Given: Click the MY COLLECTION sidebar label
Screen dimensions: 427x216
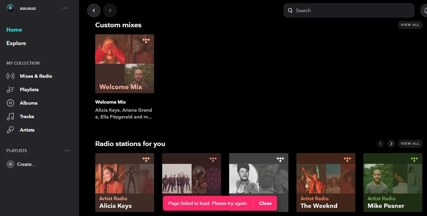Looking at the screenshot, I should (x=23, y=63).
